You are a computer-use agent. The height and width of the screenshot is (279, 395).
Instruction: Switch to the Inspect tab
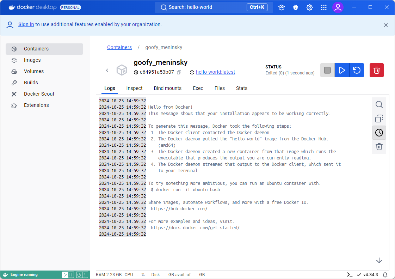[x=134, y=88]
